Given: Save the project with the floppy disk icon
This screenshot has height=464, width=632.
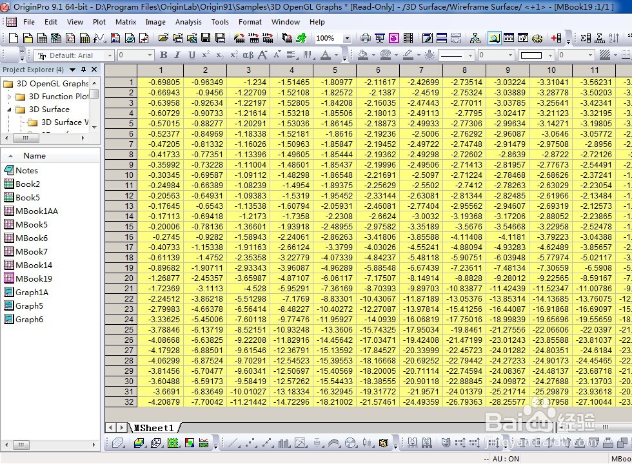Looking at the screenshot, I should coord(206,38).
